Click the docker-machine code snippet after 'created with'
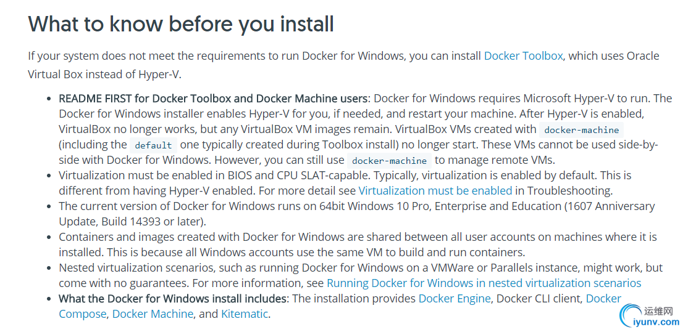Viewport: 683px width, 332px height. (x=582, y=130)
